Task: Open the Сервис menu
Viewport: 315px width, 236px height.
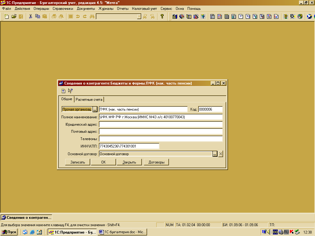Action: coord(166,9)
